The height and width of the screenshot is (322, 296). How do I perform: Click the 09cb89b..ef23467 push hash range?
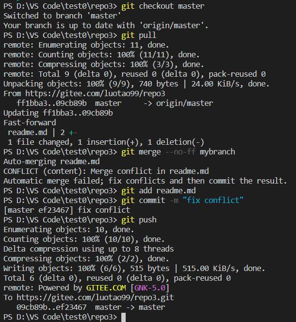51,307
